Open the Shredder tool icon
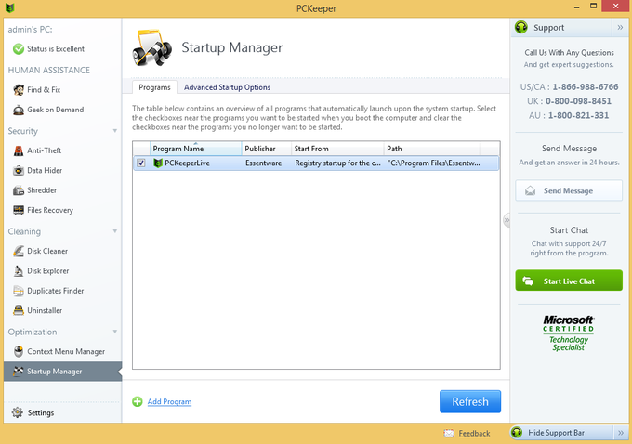The image size is (632, 444). (x=19, y=190)
